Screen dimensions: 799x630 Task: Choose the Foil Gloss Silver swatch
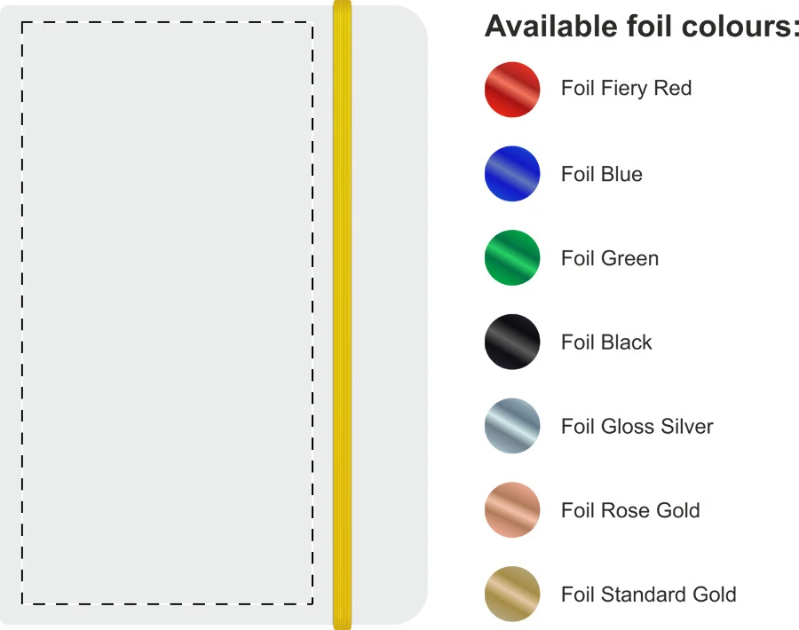(512, 426)
